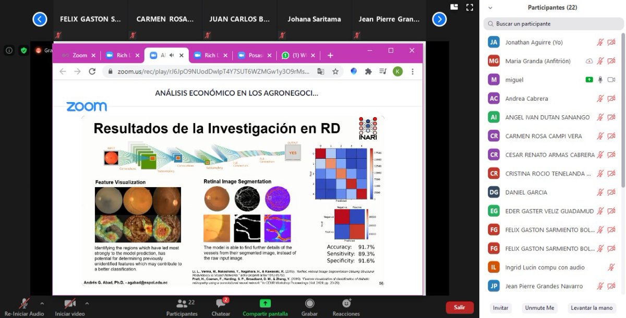The height and width of the screenshot is (318, 626).
Task: Switch gallery view layout icon
Action: click(x=454, y=7)
